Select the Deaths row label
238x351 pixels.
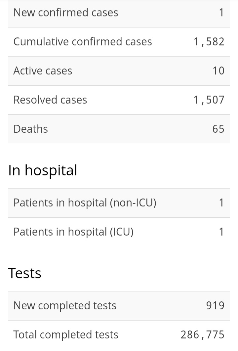pos(31,129)
